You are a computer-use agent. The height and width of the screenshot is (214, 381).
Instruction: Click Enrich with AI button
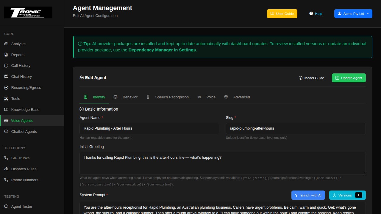(x=308, y=195)
